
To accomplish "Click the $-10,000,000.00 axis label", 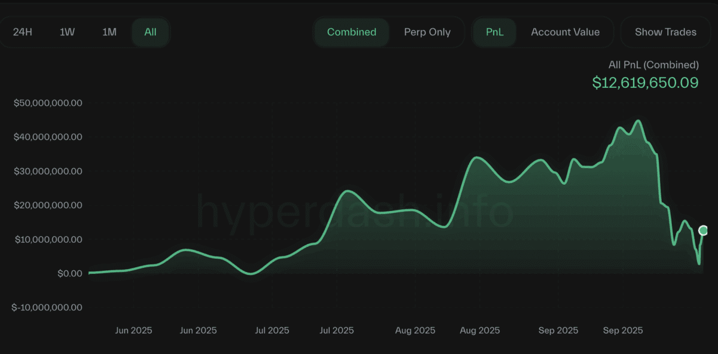I will click(47, 307).
